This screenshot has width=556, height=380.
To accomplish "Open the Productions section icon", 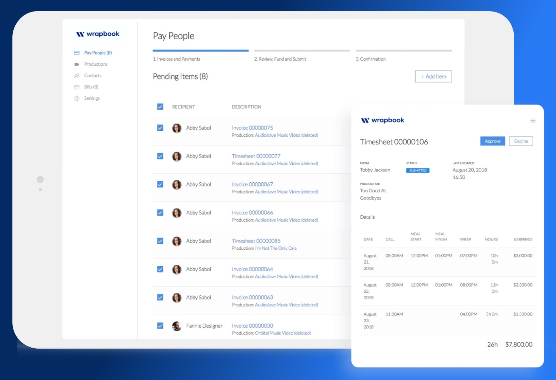I will tap(77, 64).
